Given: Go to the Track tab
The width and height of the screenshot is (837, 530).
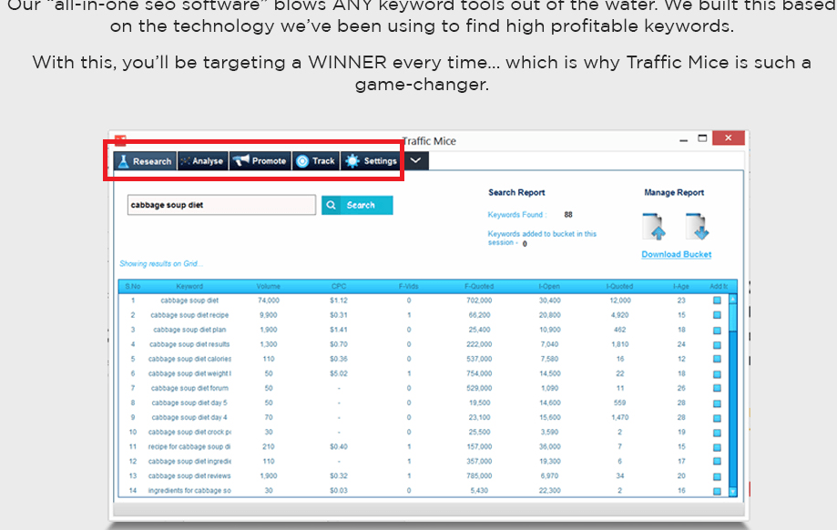Looking at the screenshot, I should 315,161.
